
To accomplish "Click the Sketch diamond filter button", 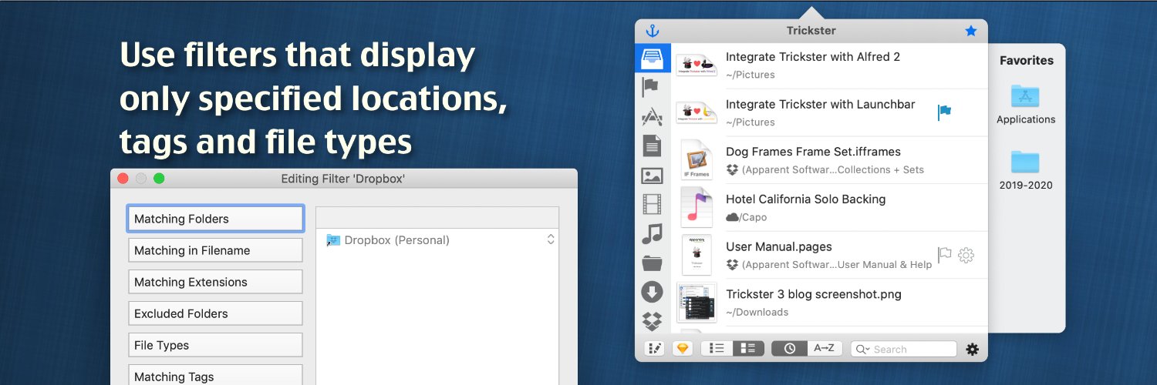I will tap(682, 348).
